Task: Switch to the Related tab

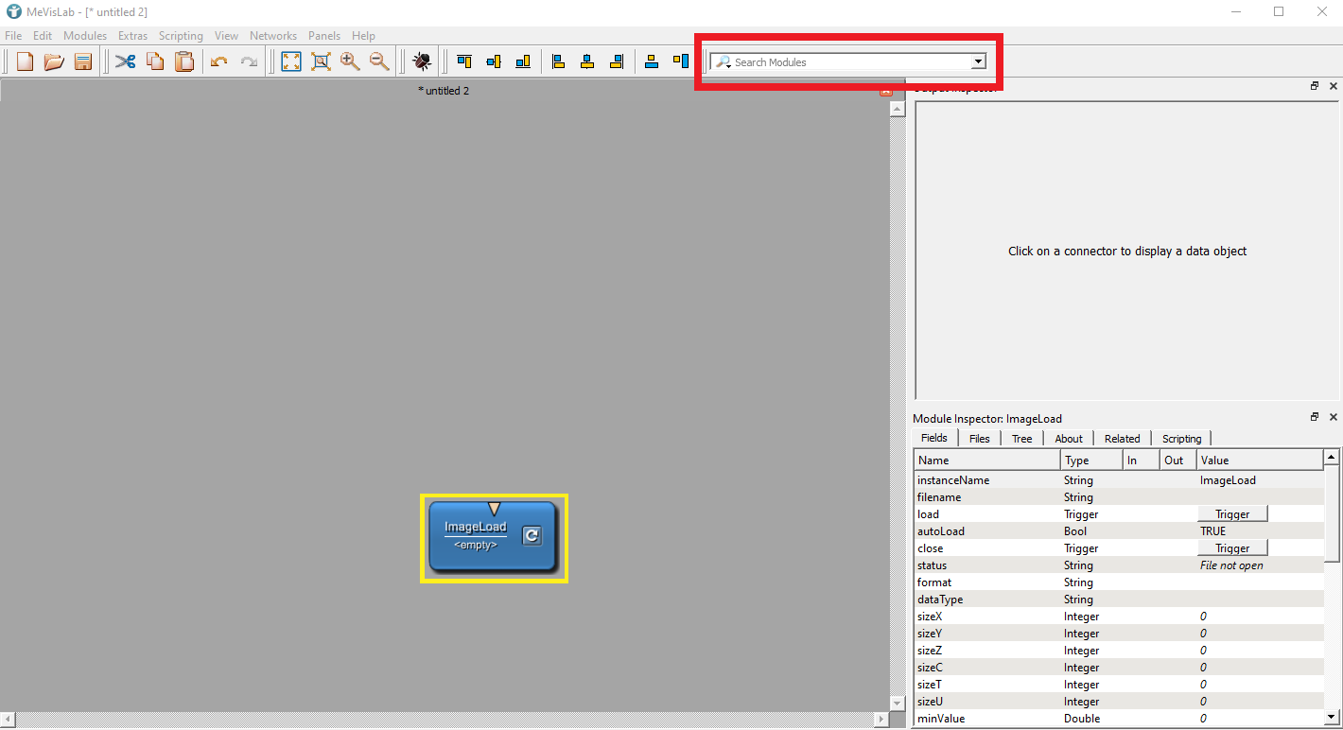Action: click(1122, 439)
